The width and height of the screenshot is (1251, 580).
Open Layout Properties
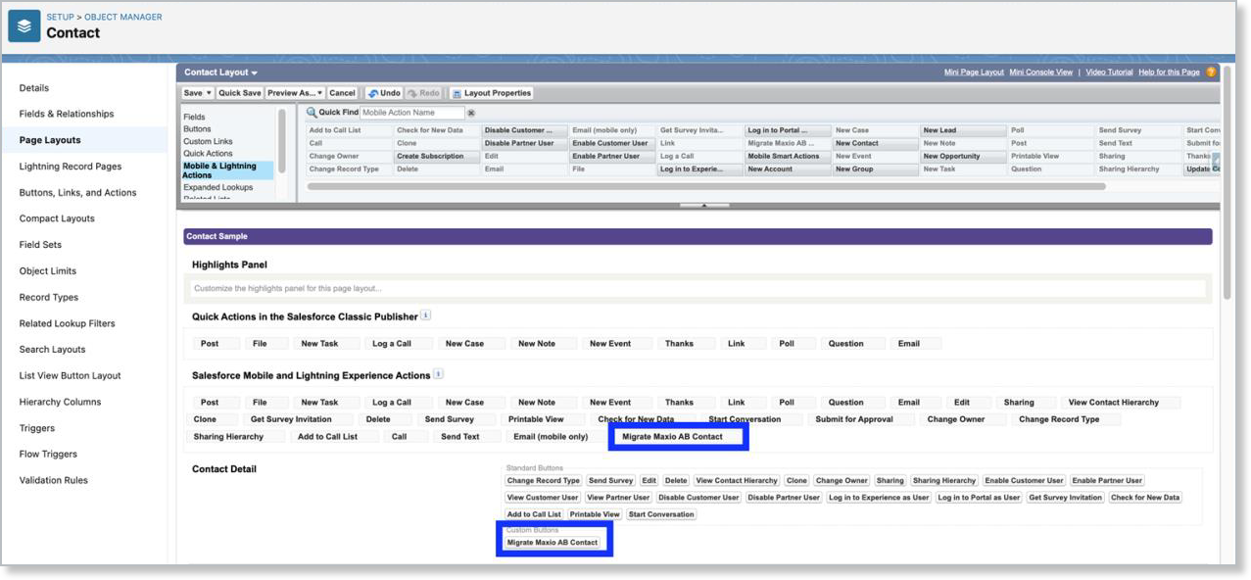492,93
